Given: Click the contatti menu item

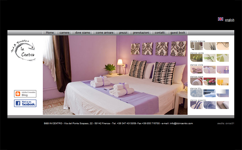Looking at the screenshot, I should click(159, 33).
